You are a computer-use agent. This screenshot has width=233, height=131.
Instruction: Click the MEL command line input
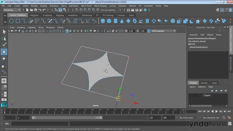pyautogui.click(x=40, y=124)
